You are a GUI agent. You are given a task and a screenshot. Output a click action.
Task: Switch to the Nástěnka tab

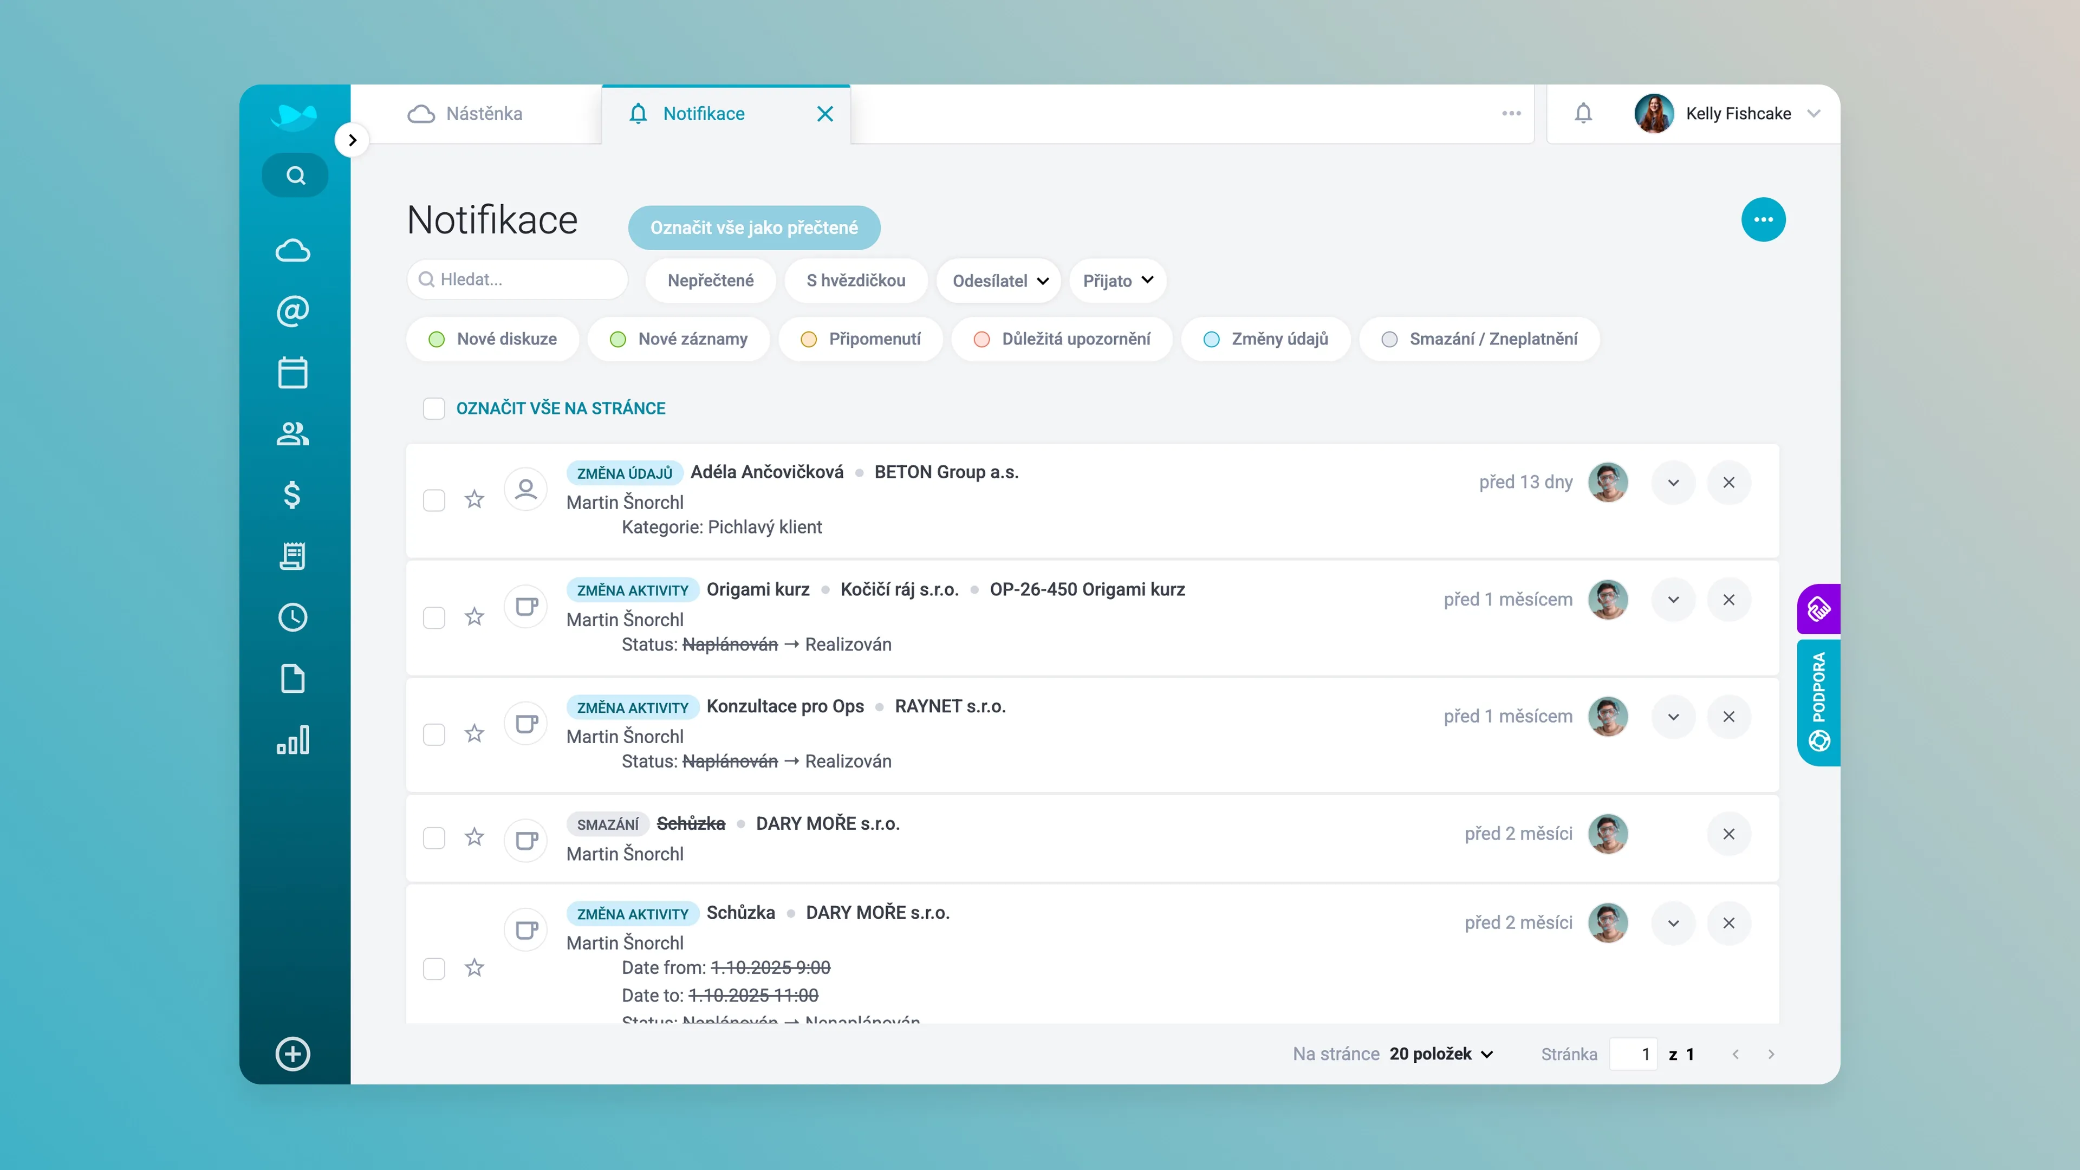click(x=466, y=114)
